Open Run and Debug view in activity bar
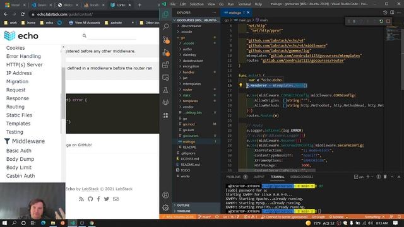Image resolution: width=404 pixels, height=227 pixels. [x=165, y=52]
